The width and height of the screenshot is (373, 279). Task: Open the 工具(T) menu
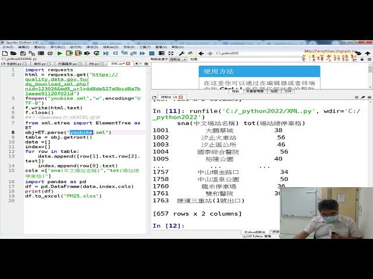pyautogui.click(x=145, y=47)
